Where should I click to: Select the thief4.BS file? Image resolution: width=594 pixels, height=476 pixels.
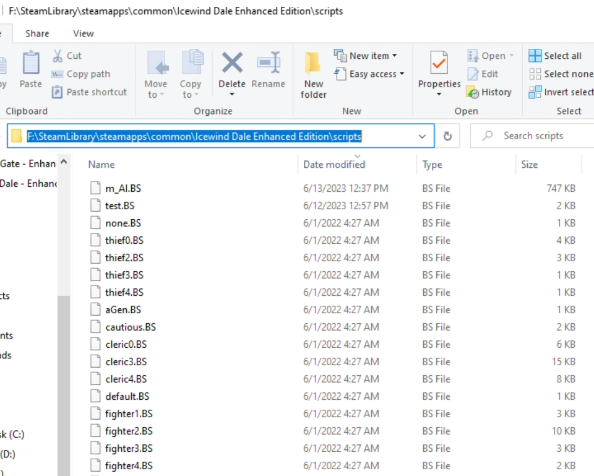tap(124, 292)
